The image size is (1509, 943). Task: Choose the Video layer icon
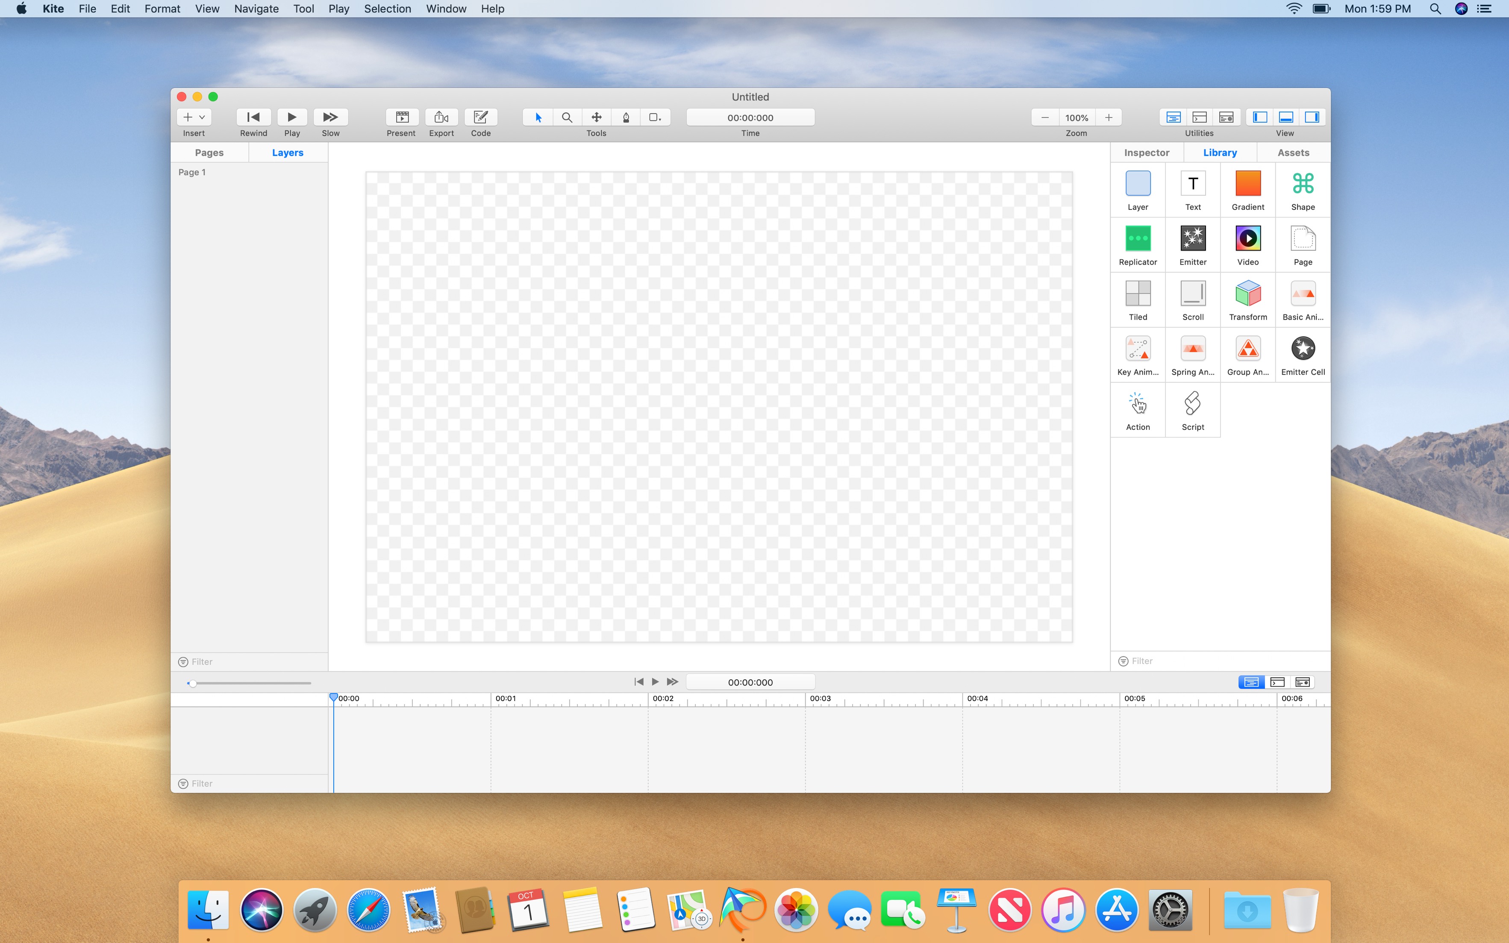[1247, 239]
